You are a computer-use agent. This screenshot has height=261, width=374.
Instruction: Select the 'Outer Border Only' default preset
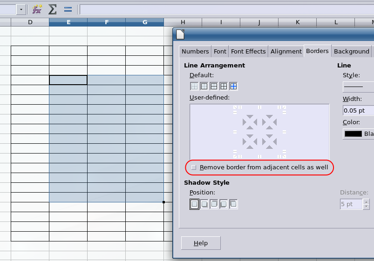tap(204, 86)
